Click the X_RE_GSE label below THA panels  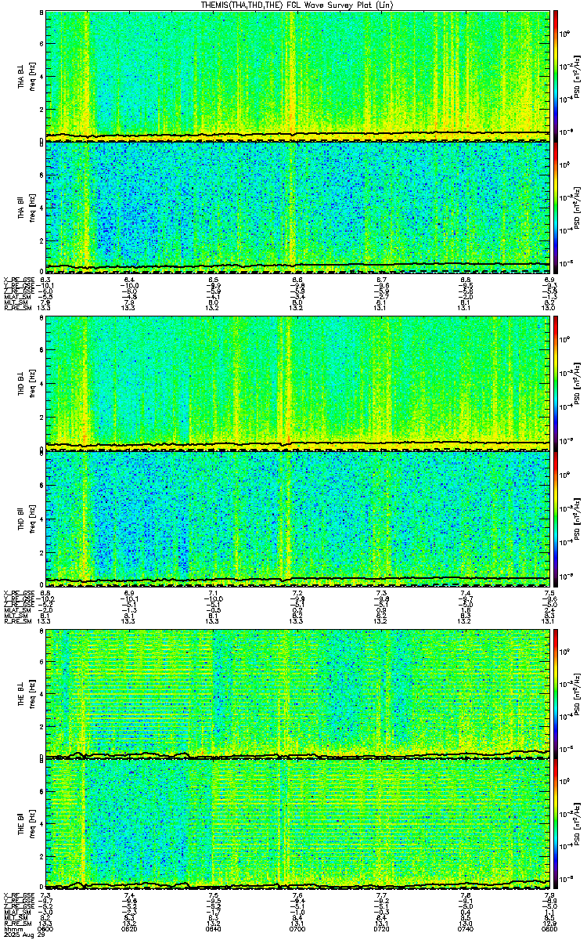pyautogui.click(x=15, y=279)
